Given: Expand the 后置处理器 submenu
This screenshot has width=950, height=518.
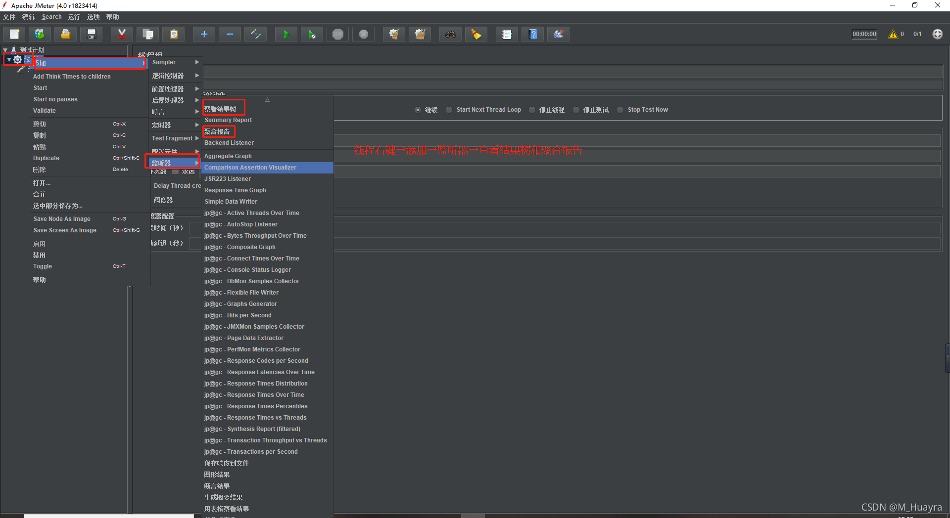Looking at the screenshot, I should pyautogui.click(x=175, y=100).
